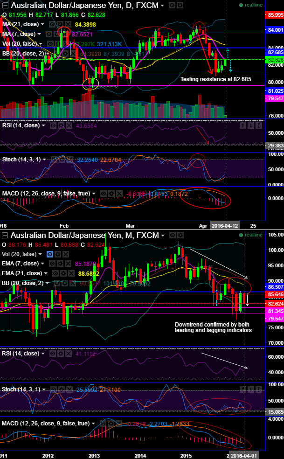Click 'Downtrend confirmed by both' annotation text
The height and width of the screenshot is (459, 284).
212,325
